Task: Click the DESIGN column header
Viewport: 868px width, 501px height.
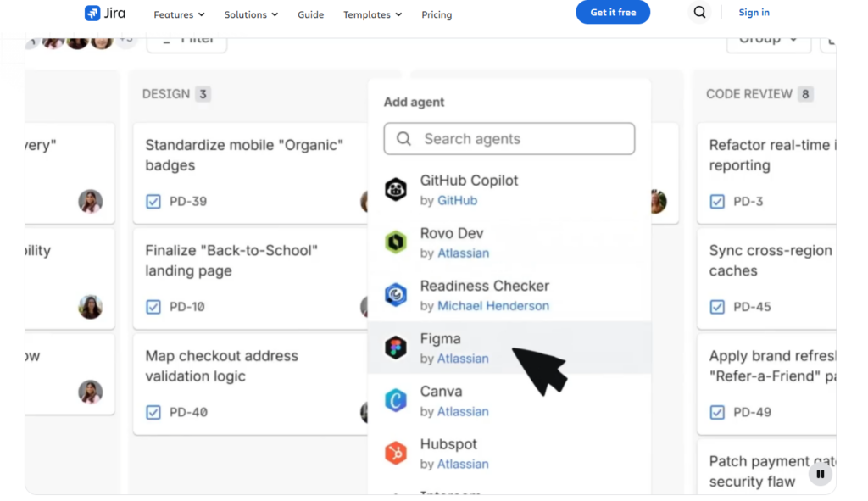Action: click(x=166, y=94)
